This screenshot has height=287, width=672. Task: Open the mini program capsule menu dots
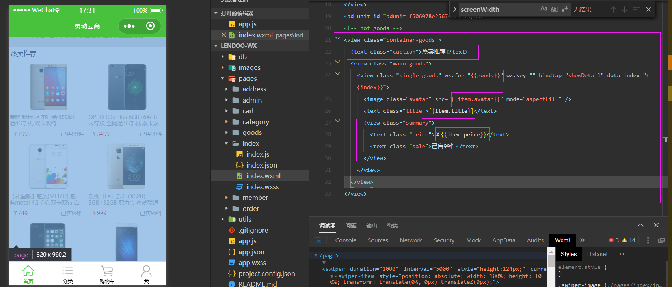tap(129, 26)
